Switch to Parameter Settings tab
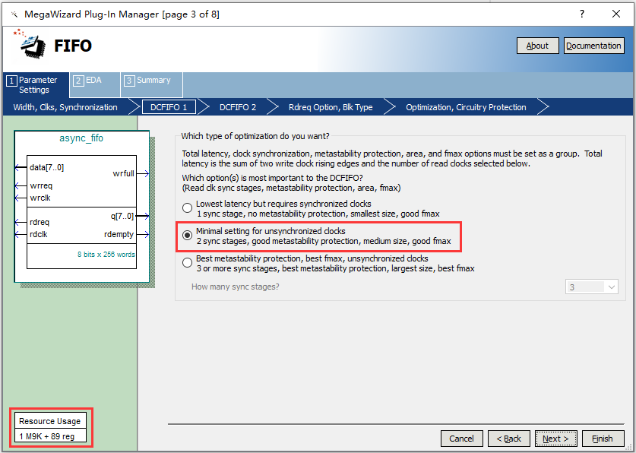 (37, 85)
